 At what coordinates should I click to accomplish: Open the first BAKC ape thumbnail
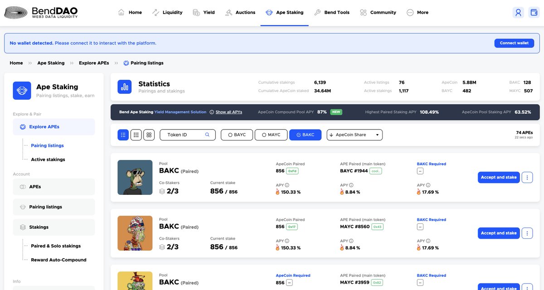[135, 178]
